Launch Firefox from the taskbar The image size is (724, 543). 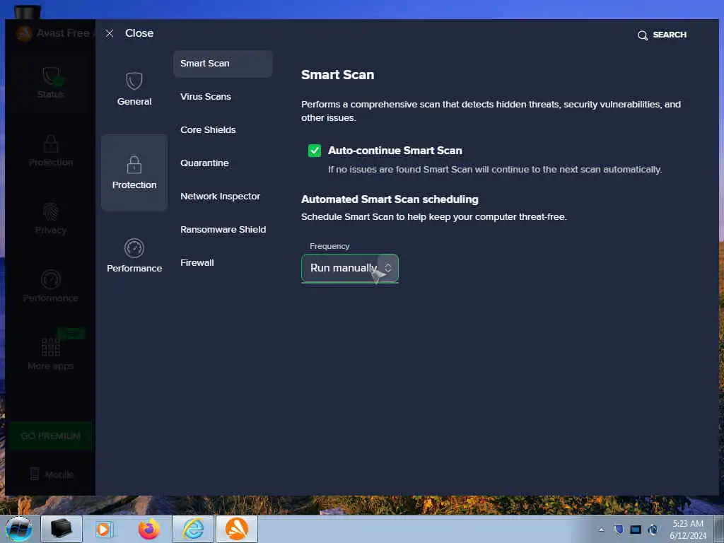pyautogui.click(x=149, y=529)
